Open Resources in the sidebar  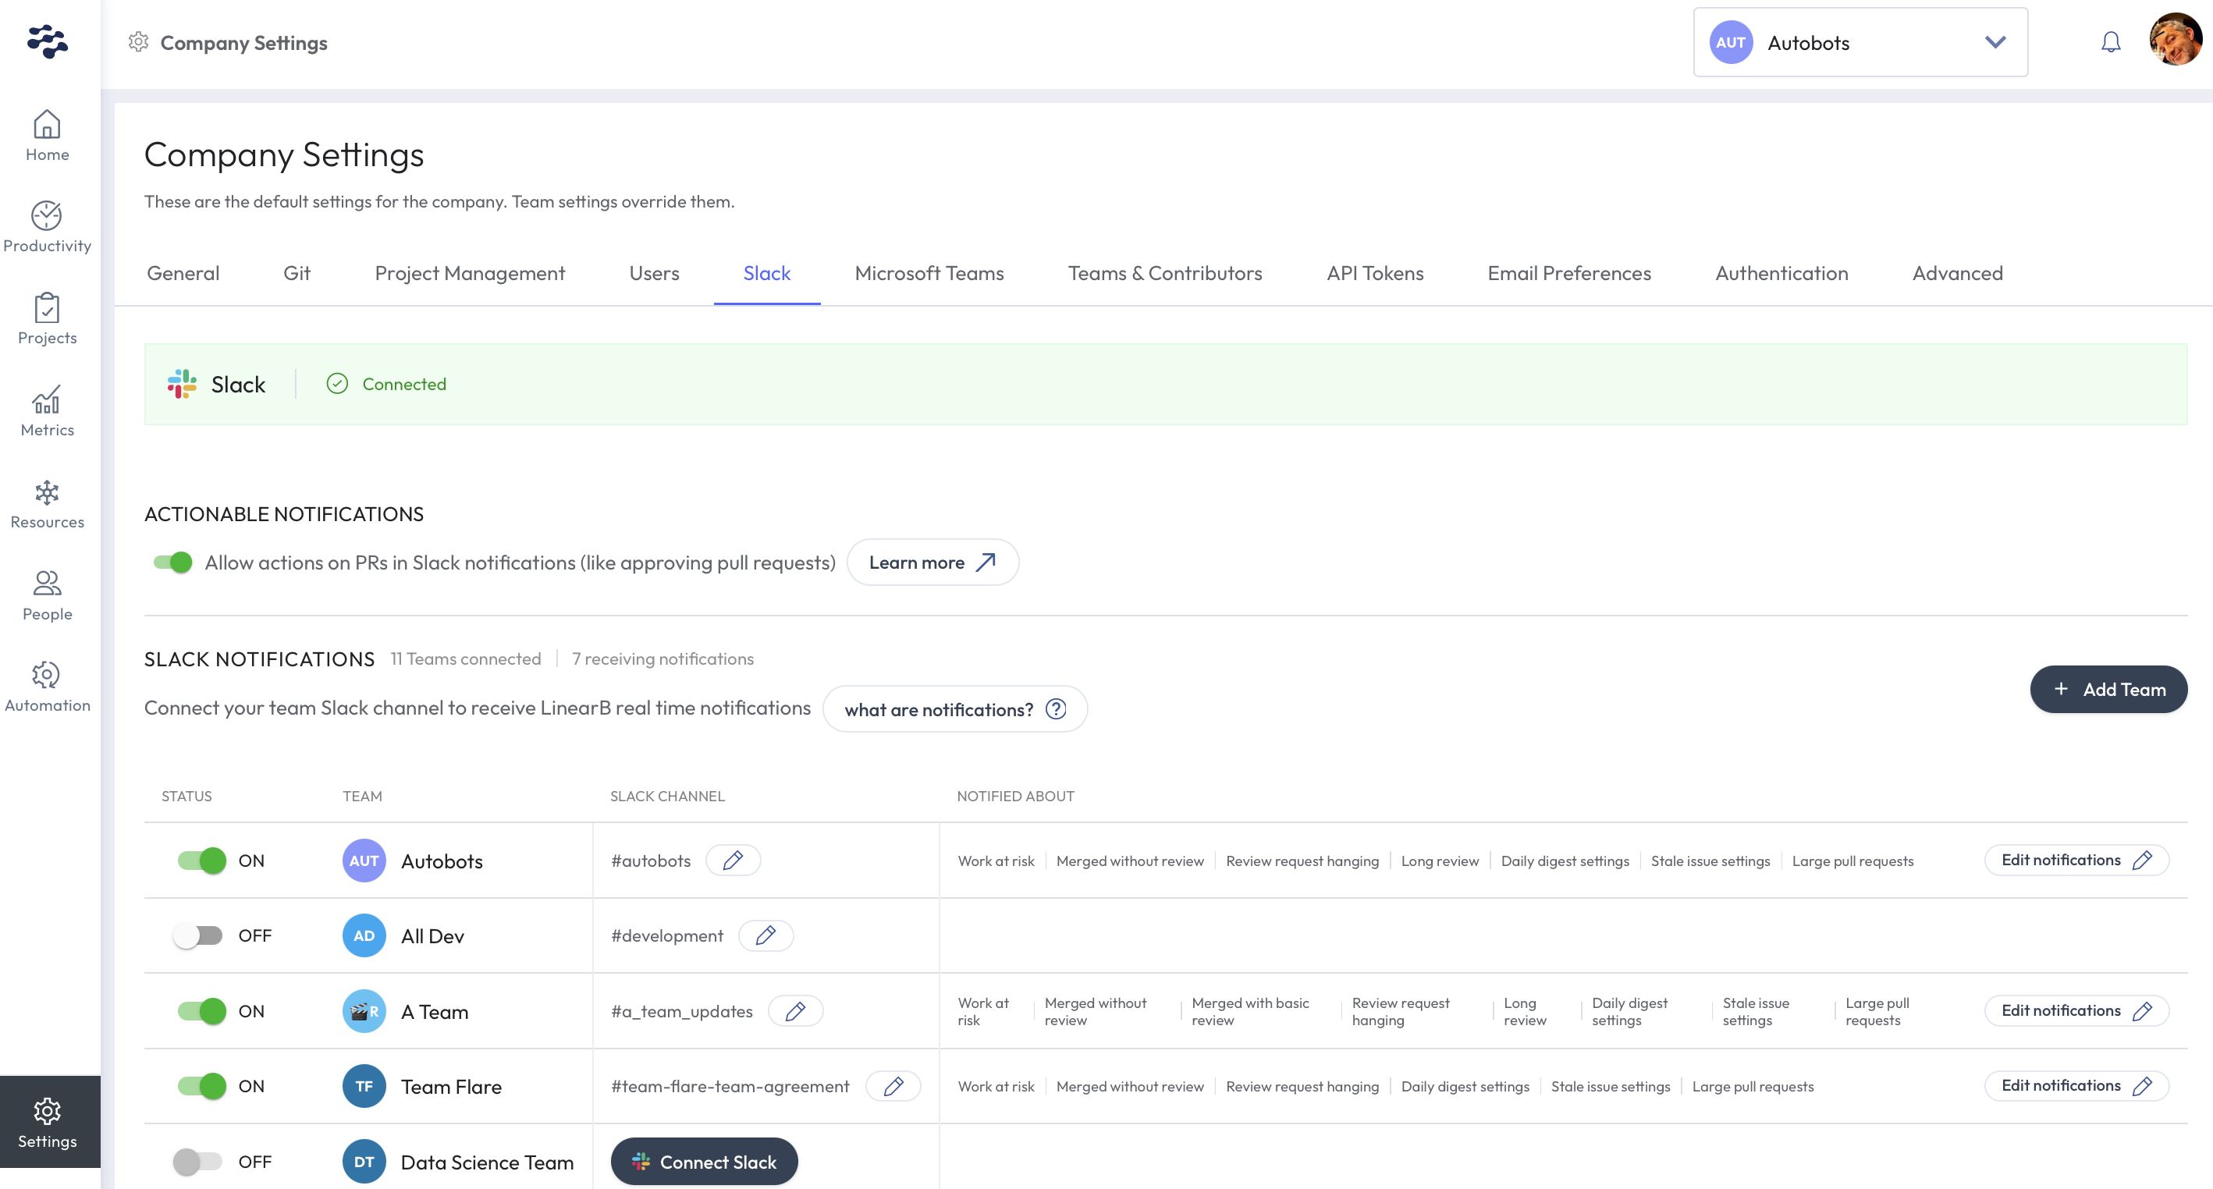[x=48, y=503]
